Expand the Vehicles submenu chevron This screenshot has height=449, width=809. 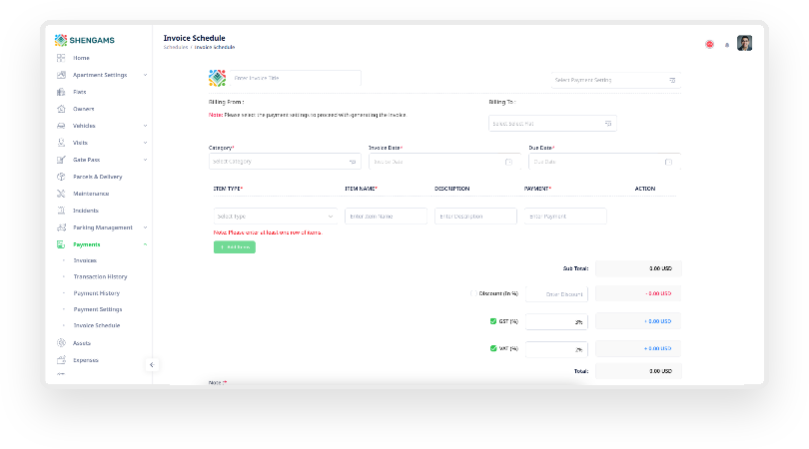coord(146,126)
